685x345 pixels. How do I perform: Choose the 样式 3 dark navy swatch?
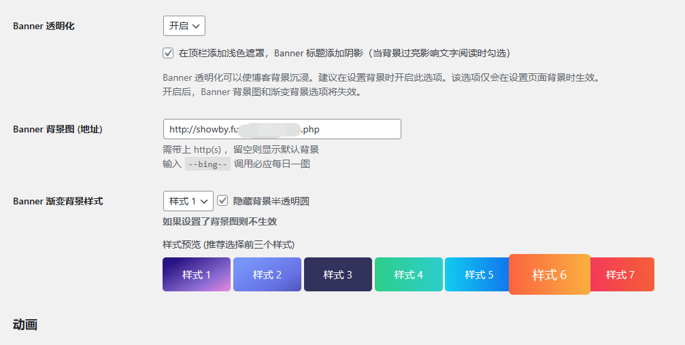337,274
